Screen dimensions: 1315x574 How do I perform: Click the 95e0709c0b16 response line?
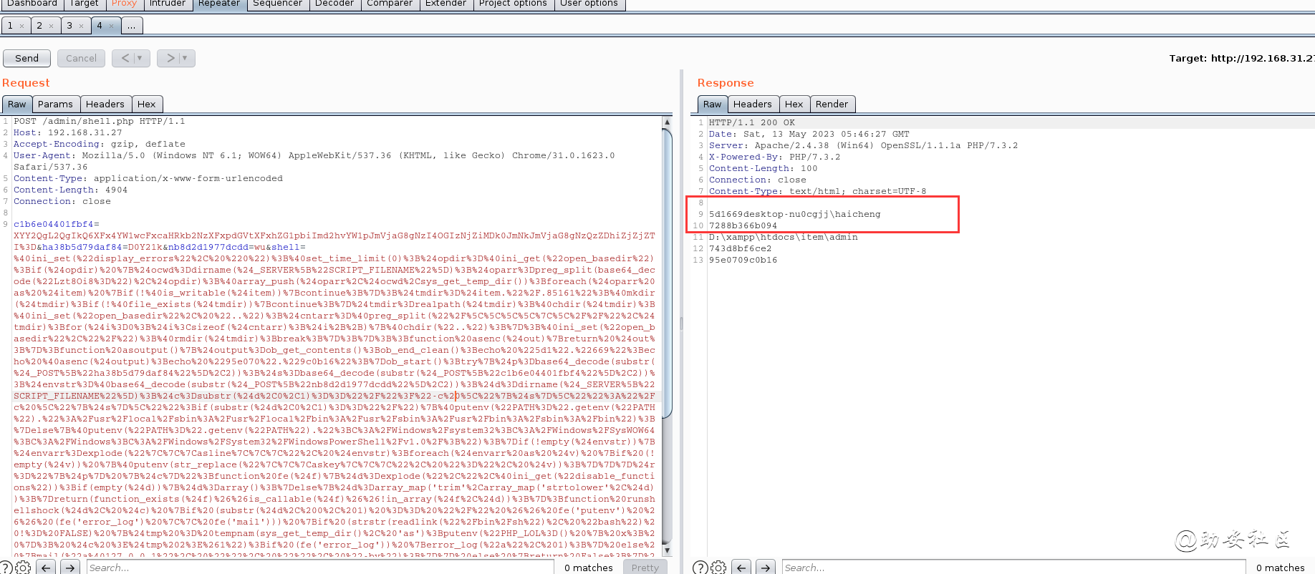743,260
